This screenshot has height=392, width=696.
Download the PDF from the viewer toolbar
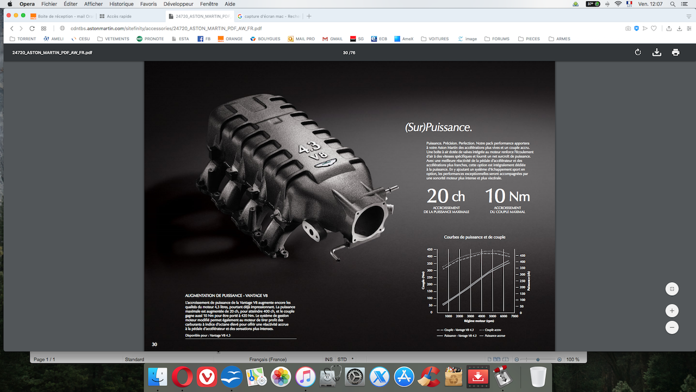click(657, 52)
